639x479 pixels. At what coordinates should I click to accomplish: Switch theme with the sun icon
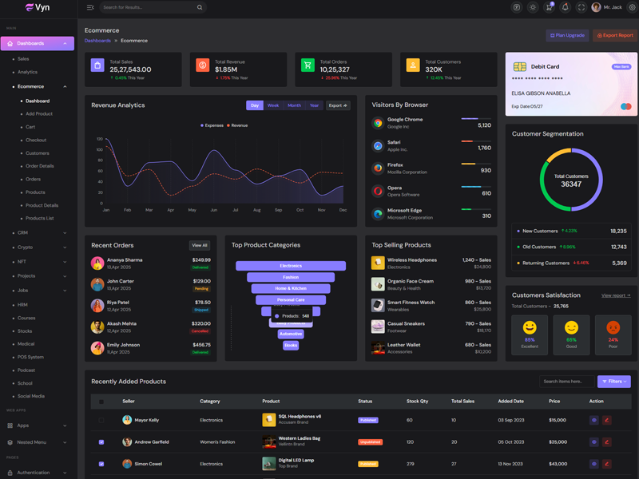pyautogui.click(x=533, y=7)
